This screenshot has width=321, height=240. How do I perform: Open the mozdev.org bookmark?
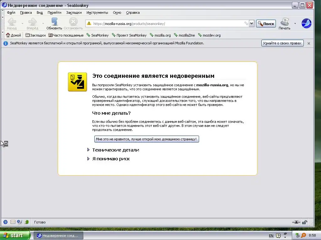coord(209,35)
